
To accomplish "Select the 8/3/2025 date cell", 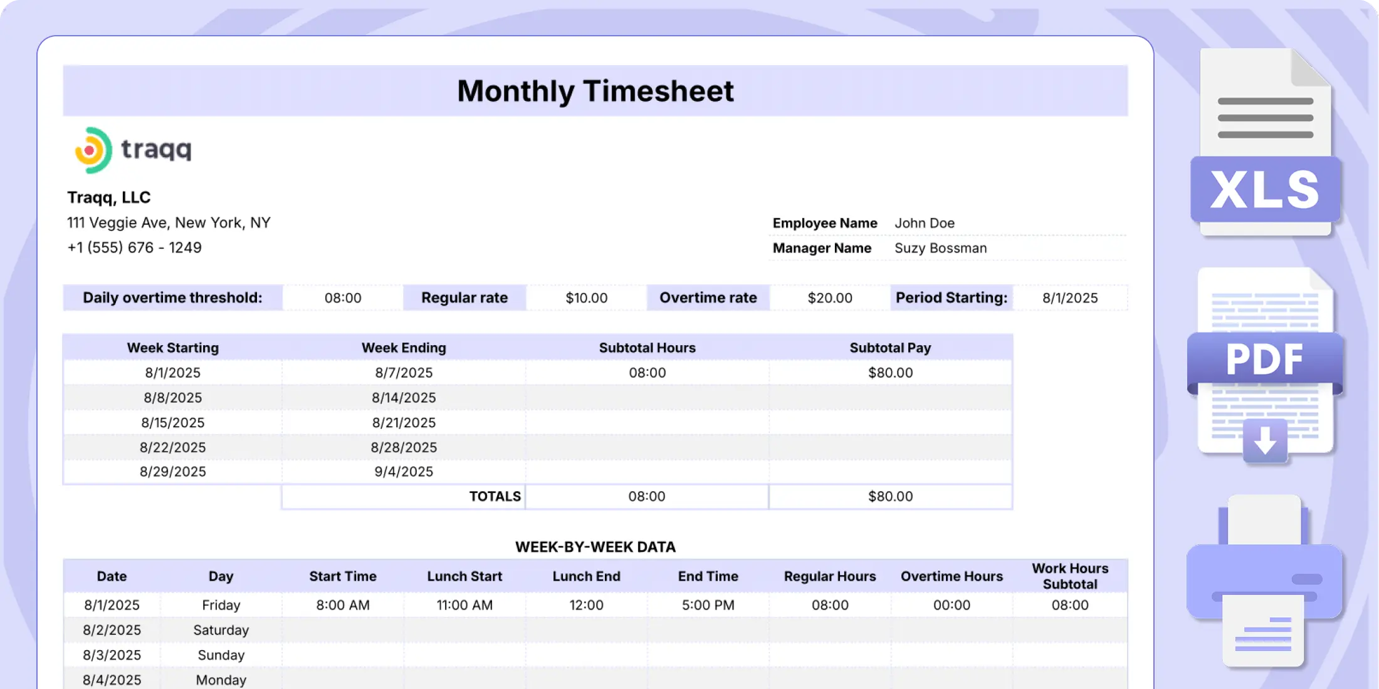I will 112,655.
